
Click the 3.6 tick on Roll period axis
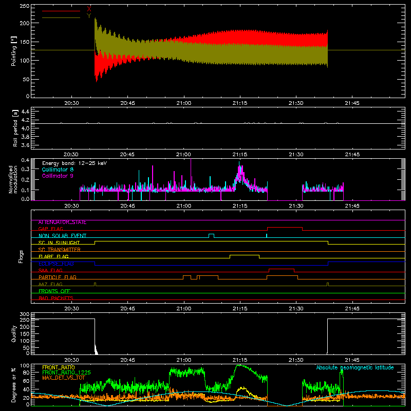(25, 145)
